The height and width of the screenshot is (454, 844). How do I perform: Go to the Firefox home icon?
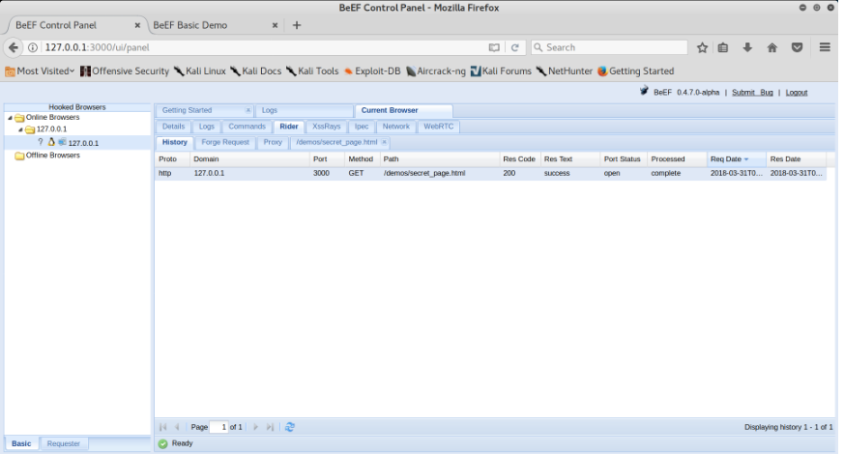point(771,47)
